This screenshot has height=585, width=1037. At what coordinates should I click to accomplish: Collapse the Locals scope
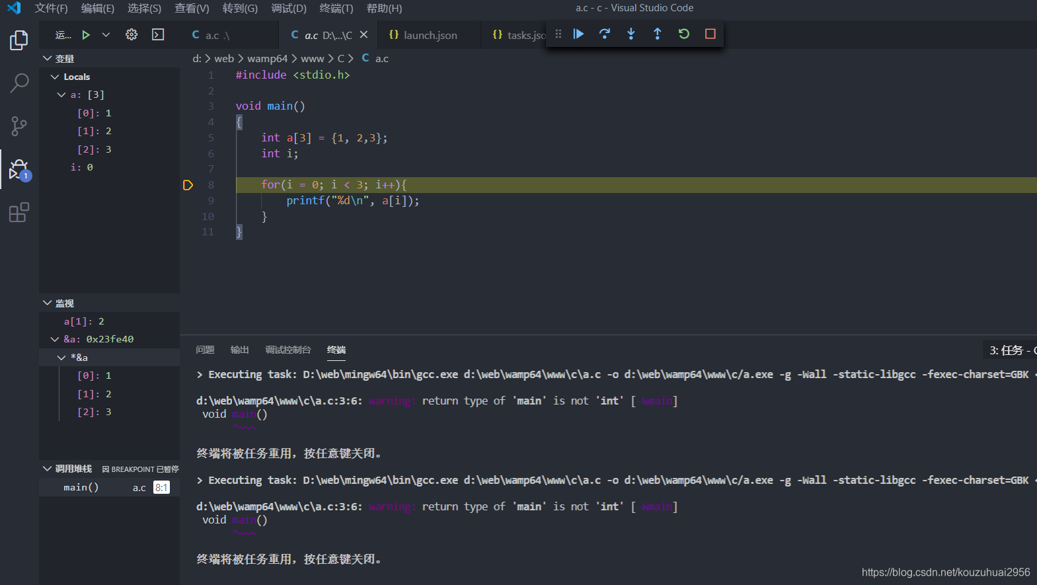(55, 77)
